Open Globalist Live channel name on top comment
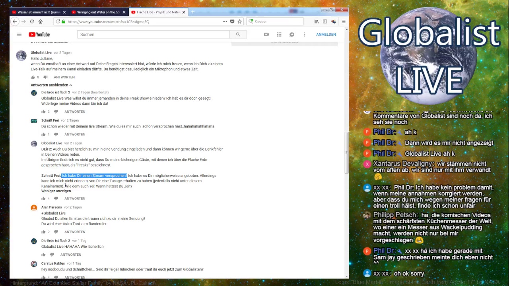This screenshot has width=509, height=286. pos(41,52)
